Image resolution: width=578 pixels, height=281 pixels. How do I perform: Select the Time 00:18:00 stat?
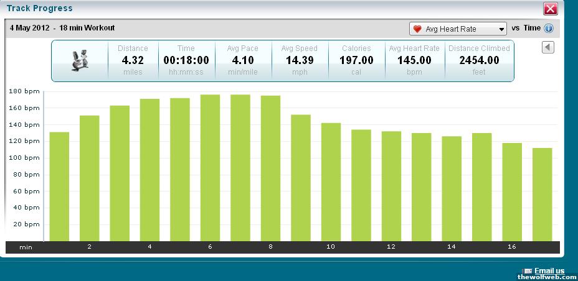point(186,60)
